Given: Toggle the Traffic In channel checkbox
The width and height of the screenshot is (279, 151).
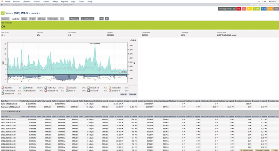Looking at the screenshot, I should click(x=24, y=88).
